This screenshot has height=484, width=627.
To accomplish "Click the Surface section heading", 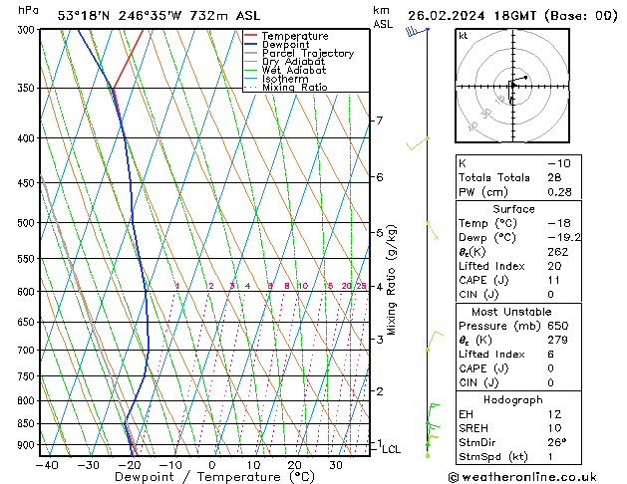I will coord(513,209).
